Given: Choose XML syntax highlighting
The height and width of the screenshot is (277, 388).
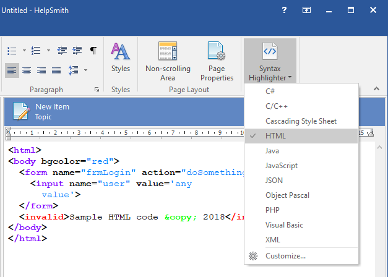Looking at the screenshot, I should [301, 240].
